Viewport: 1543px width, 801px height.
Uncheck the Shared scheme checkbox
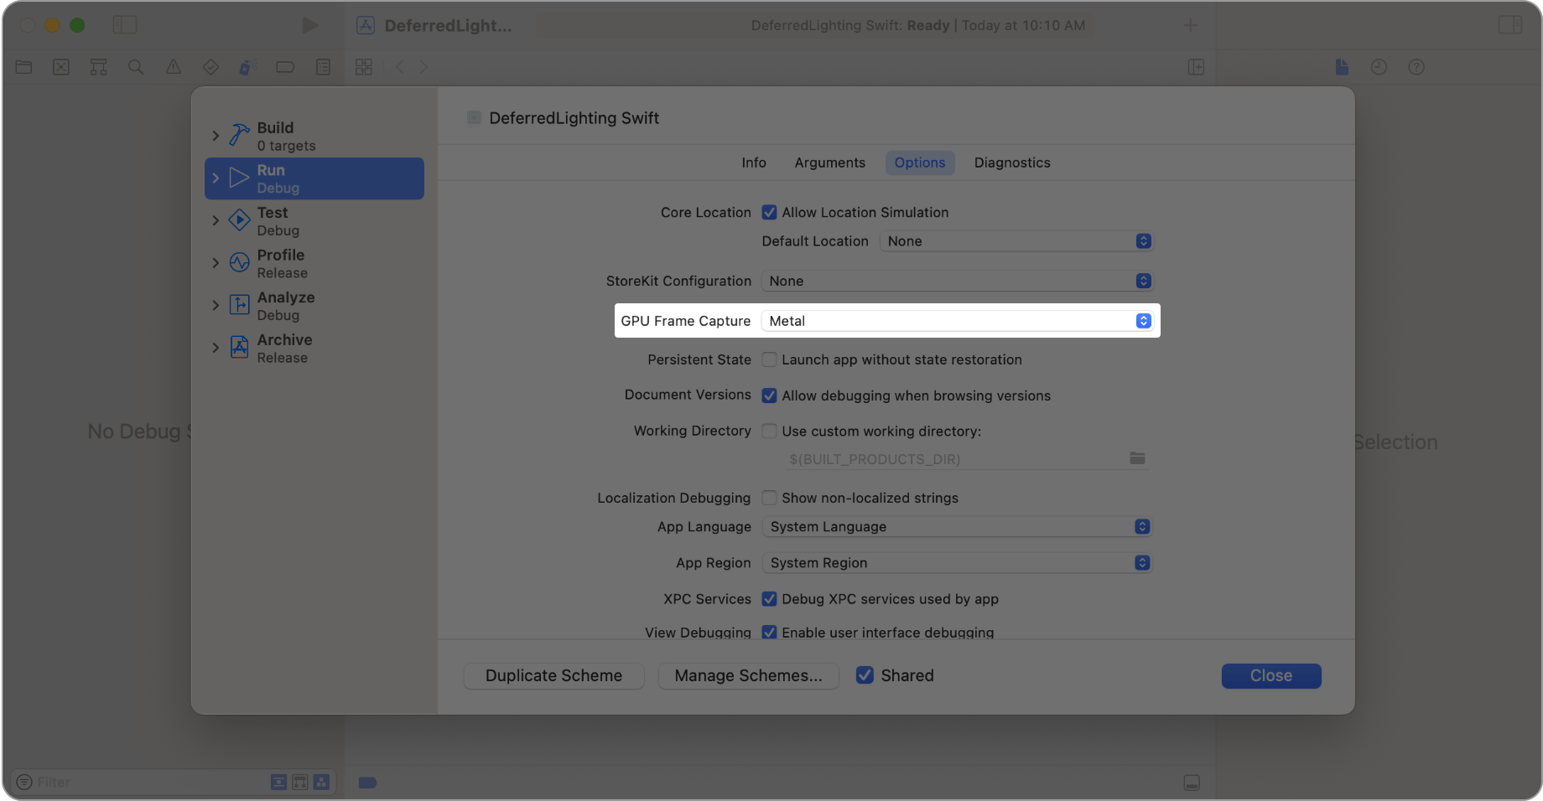[x=865, y=675]
